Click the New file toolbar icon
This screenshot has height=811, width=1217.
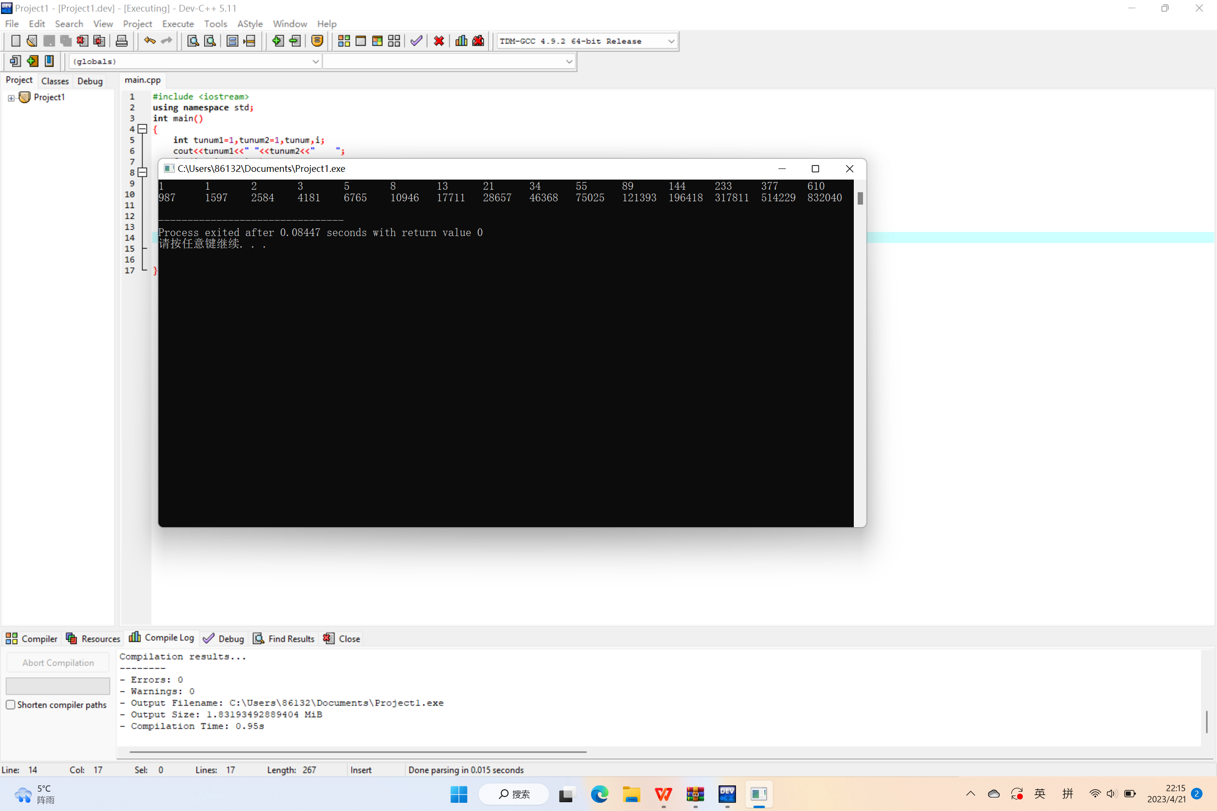point(15,41)
